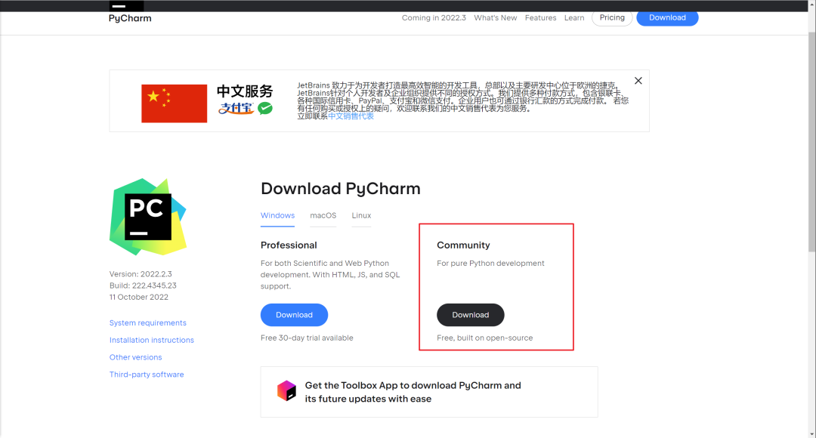The width and height of the screenshot is (816, 438).
Task: Click the Scientific and Web Python description
Action: 330,275
